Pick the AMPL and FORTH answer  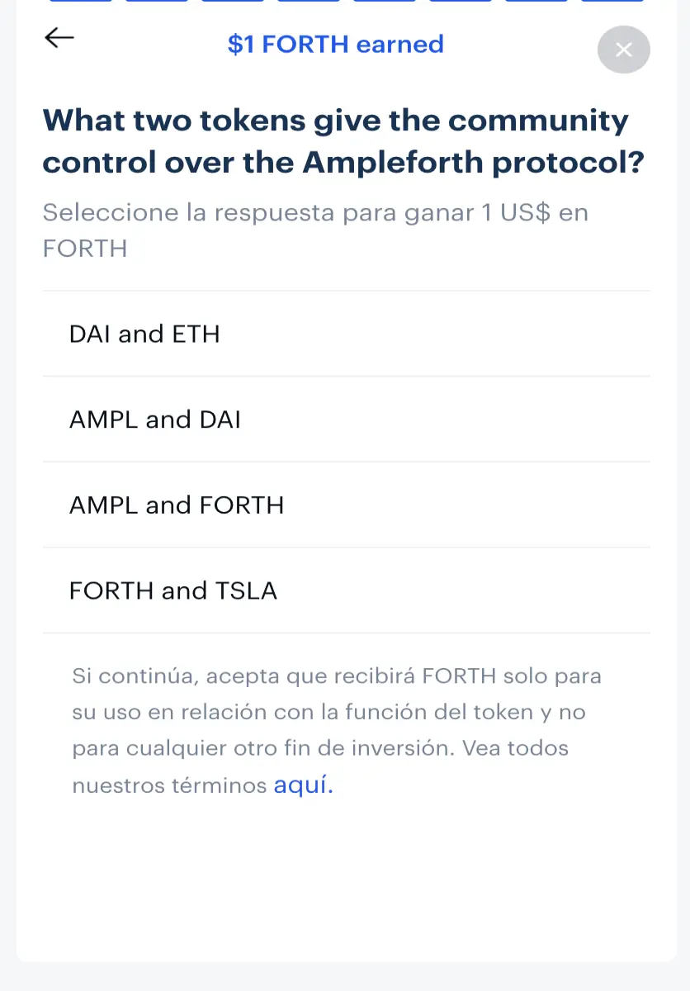[x=347, y=505]
